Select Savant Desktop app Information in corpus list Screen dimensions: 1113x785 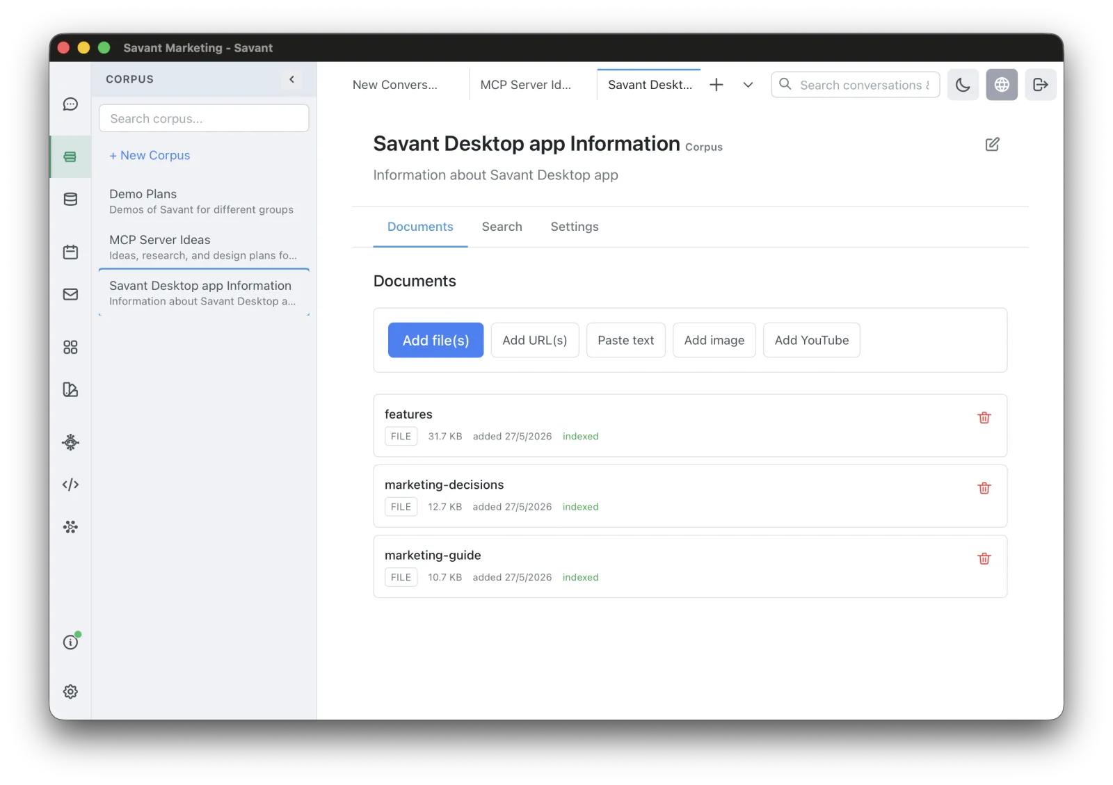[x=204, y=293]
